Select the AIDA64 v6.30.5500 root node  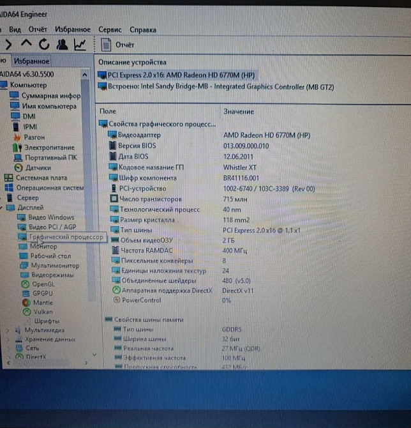(x=27, y=74)
